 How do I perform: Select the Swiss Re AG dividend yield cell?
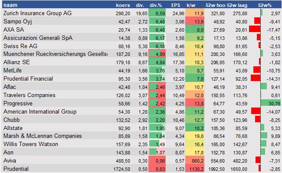[157, 46]
